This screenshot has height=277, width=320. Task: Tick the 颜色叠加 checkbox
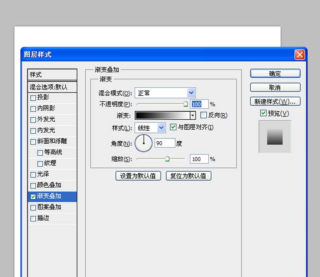tap(33, 186)
